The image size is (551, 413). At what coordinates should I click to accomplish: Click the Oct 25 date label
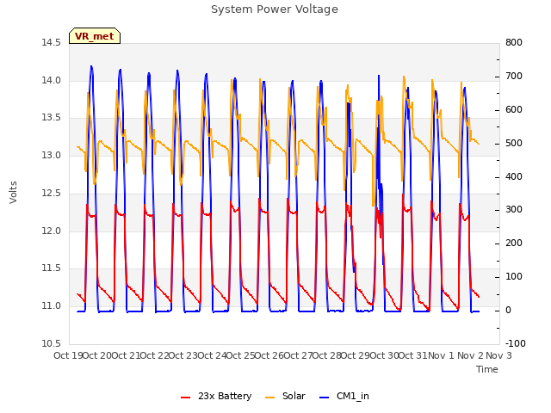[241, 355]
